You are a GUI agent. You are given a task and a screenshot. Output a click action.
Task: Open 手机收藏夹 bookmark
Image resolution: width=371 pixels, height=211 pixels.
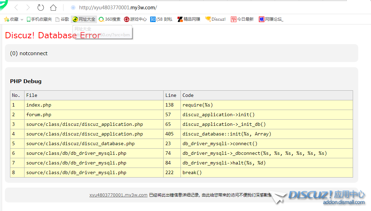(39, 19)
